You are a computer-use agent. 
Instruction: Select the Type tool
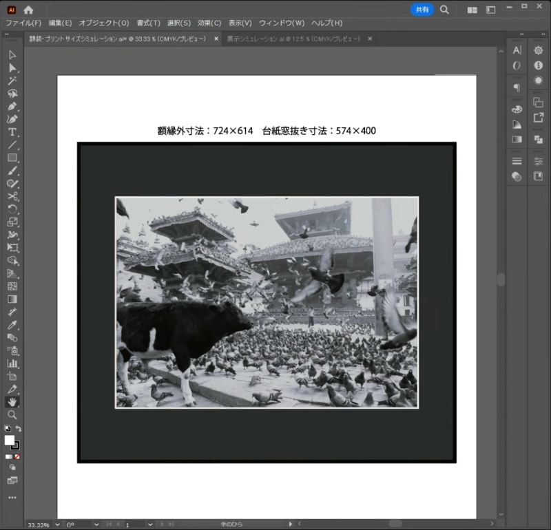click(x=12, y=132)
